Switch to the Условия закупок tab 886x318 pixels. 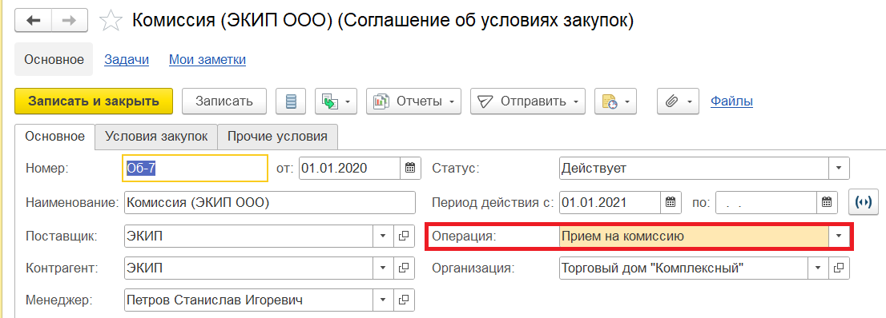pyautogui.click(x=156, y=136)
